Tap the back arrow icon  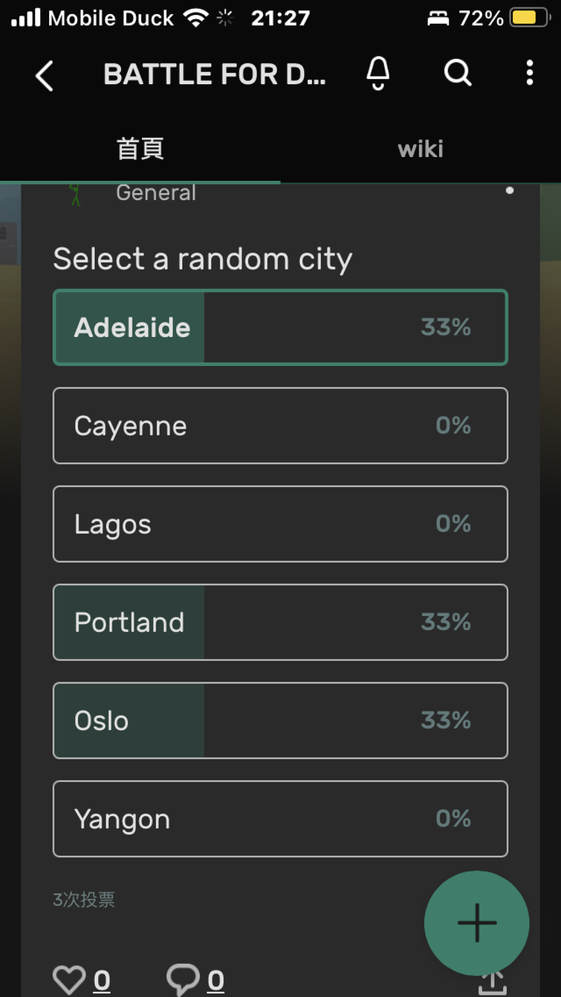coord(45,75)
